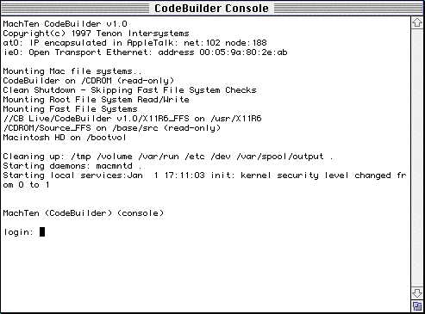Screen dimensions: 425x314
Task: Click the vertical scrollbar track
Action: click(417, 157)
